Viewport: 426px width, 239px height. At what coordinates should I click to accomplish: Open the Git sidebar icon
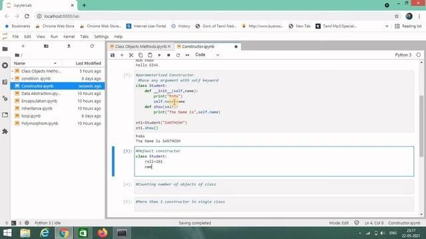(x=5, y=98)
